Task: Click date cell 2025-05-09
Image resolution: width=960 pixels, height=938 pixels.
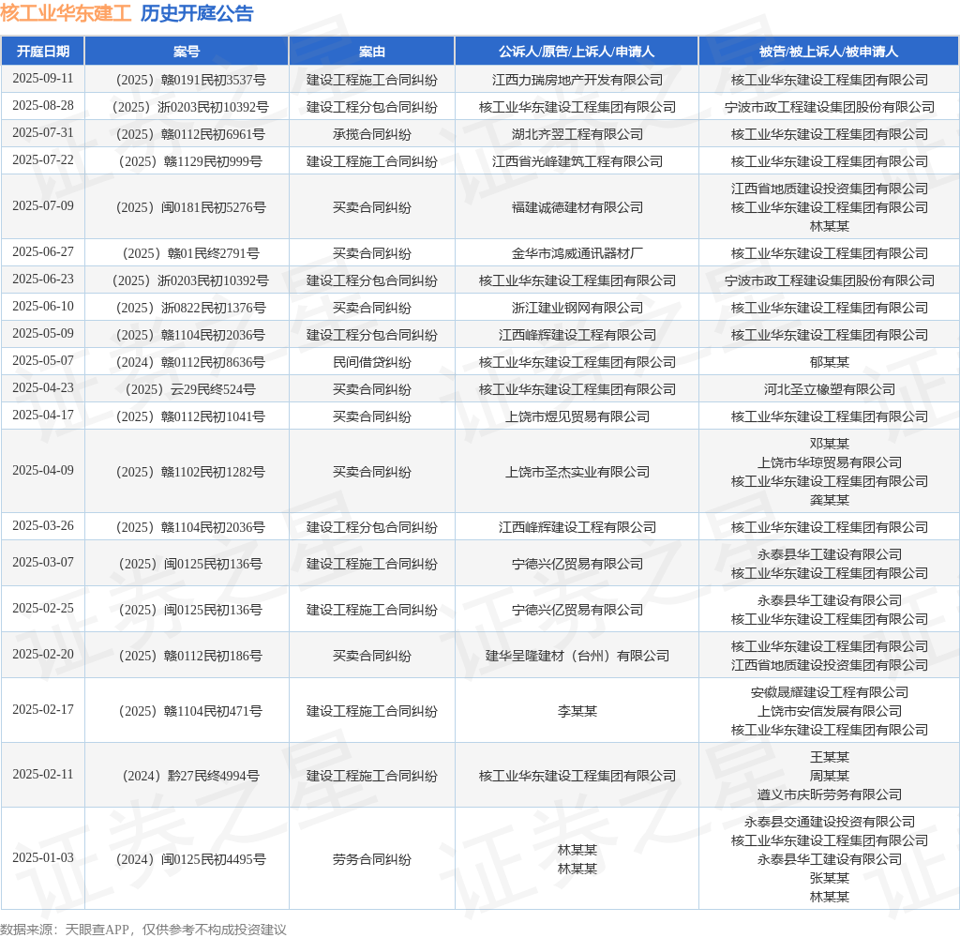Action: pyautogui.click(x=43, y=333)
